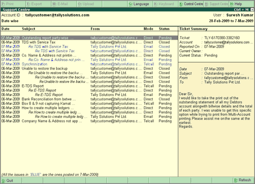Image resolution: width=255 pixels, height=184 pixels.
Task: Select the Direct reply Re:TDS with Service Tax
Action: tap(89, 51)
